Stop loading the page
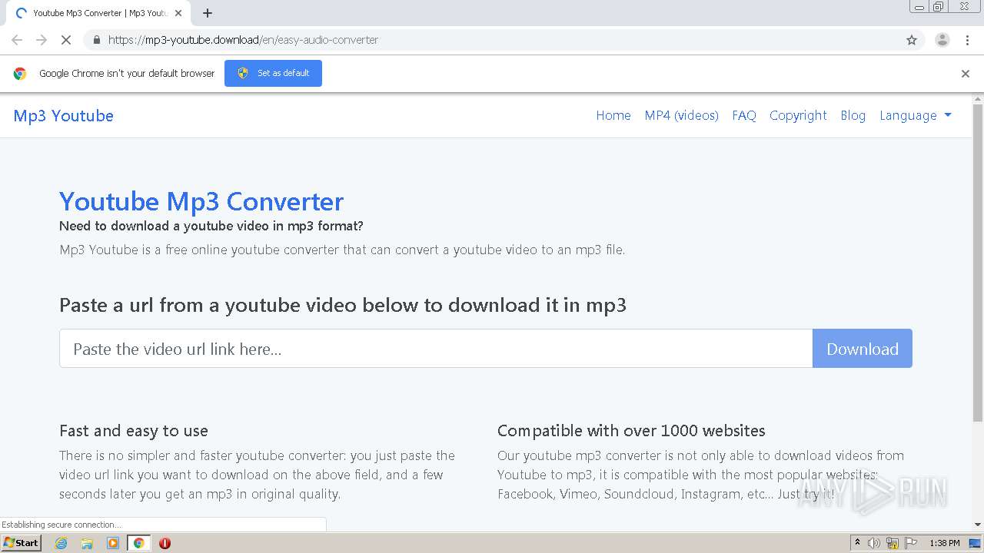 tap(66, 40)
